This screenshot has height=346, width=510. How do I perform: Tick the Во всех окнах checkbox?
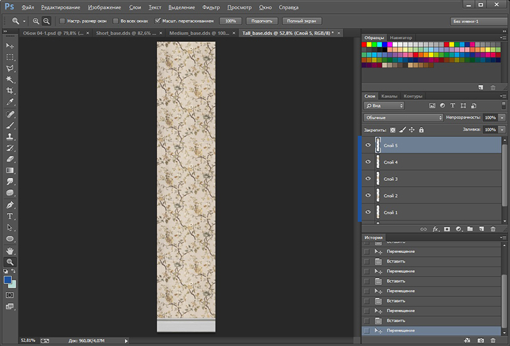point(115,21)
